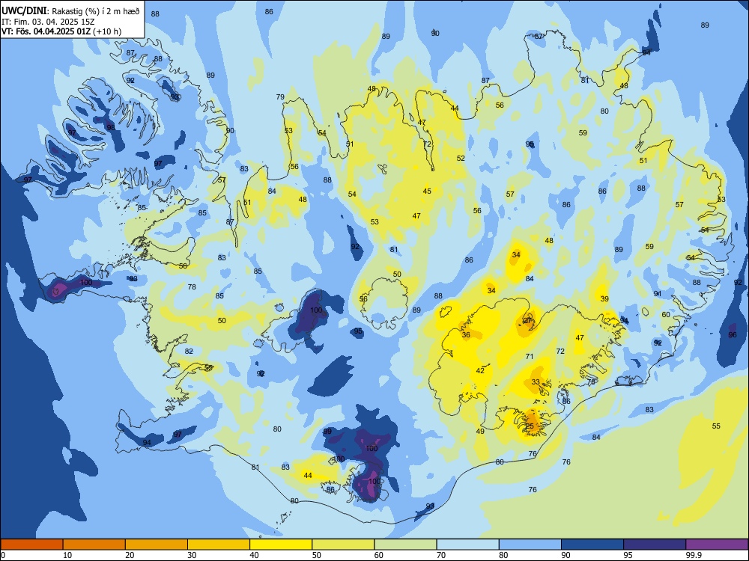
Task: Click the '98' value in the Westfjords
Action: pos(111,127)
